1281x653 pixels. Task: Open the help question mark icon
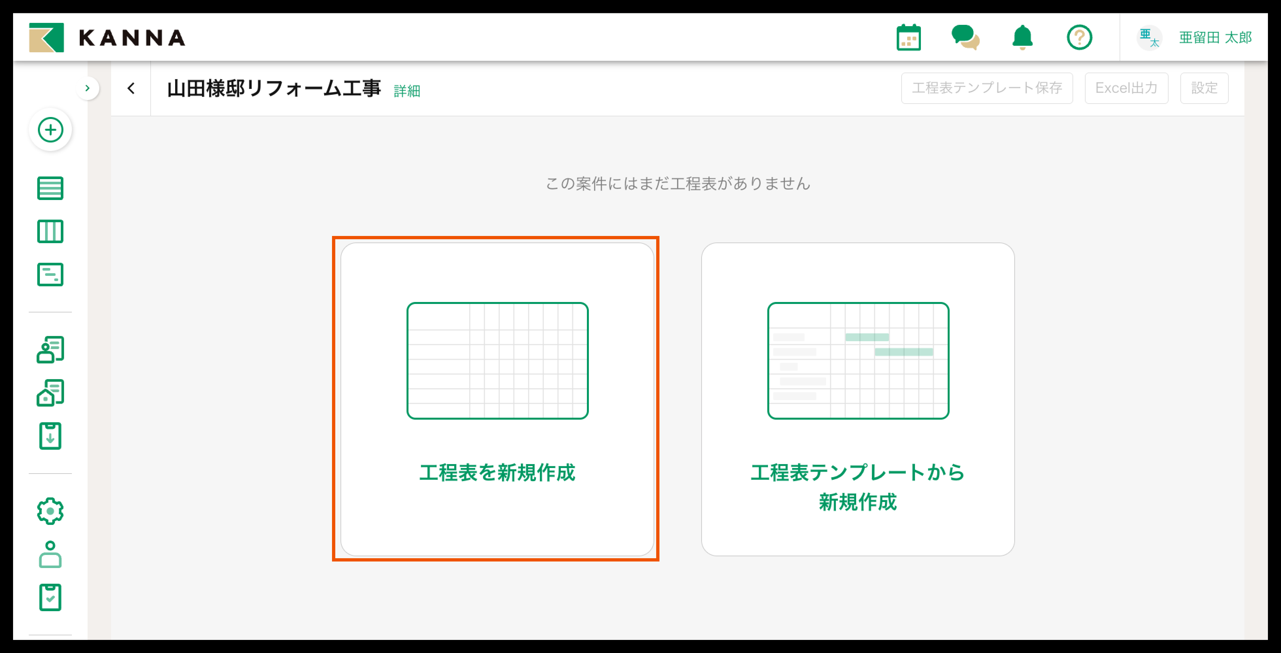click(x=1079, y=38)
